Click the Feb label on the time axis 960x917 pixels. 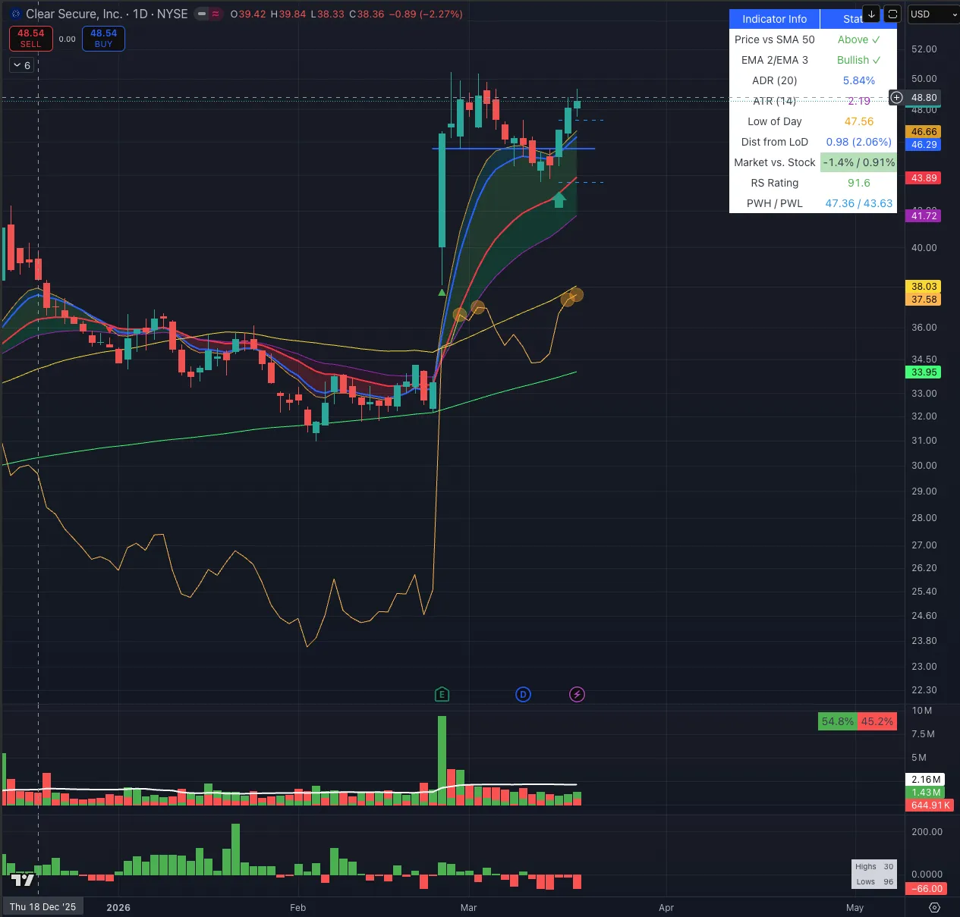pyautogui.click(x=297, y=907)
